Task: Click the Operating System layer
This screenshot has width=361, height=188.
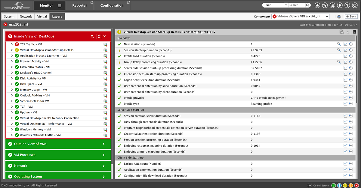Action: pos(58,176)
